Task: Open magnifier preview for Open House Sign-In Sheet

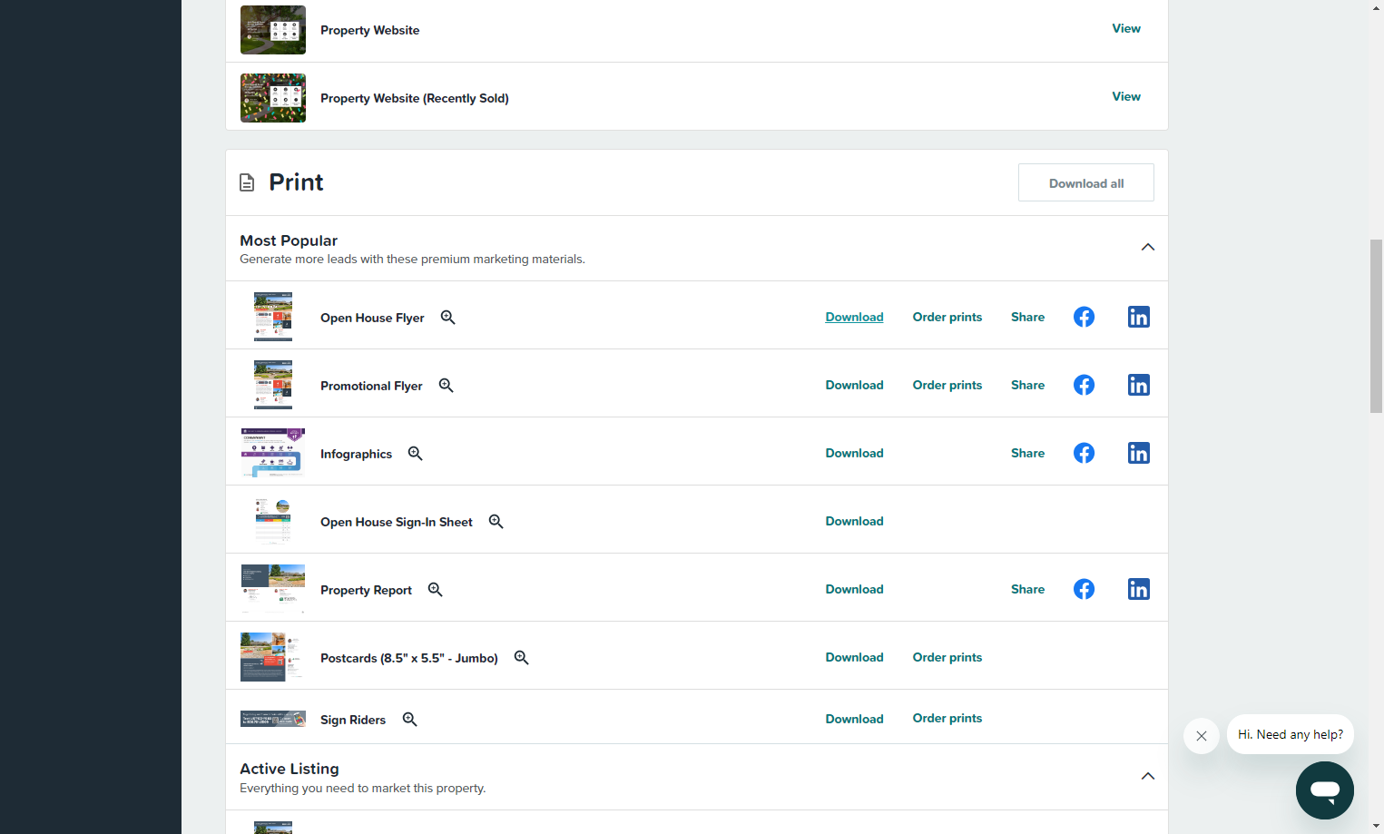Action: [x=496, y=521]
